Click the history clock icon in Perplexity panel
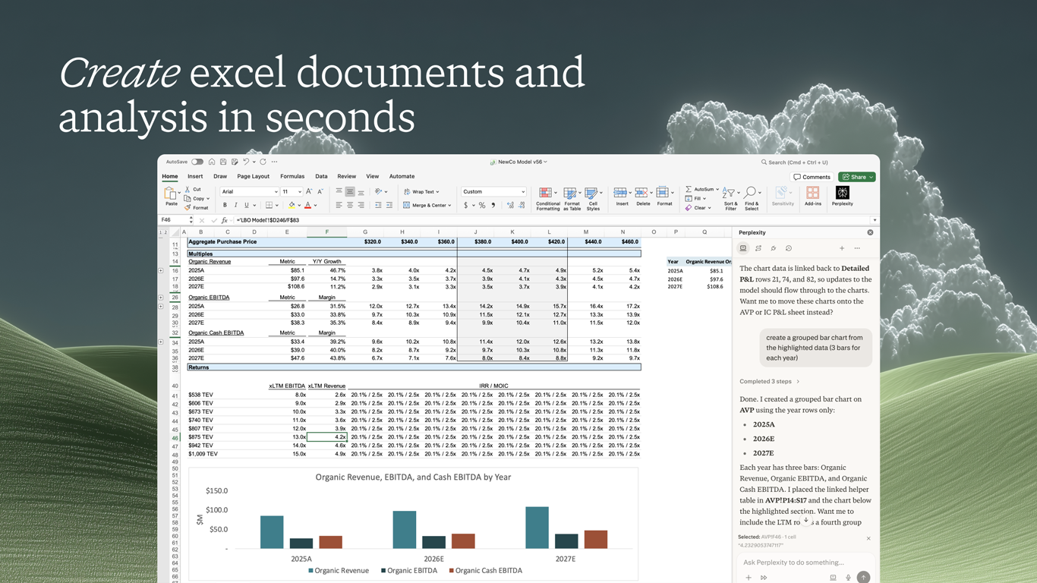 (x=789, y=248)
